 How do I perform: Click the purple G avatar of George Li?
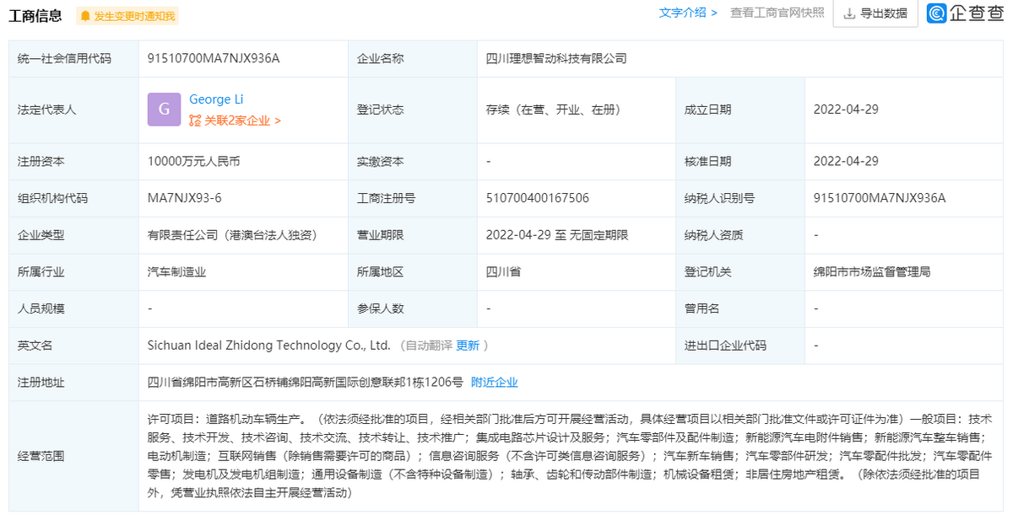click(x=164, y=110)
